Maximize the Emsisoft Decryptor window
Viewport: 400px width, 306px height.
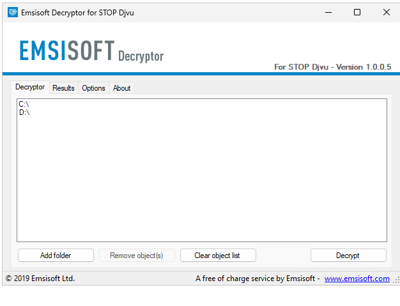[x=357, y=12]
